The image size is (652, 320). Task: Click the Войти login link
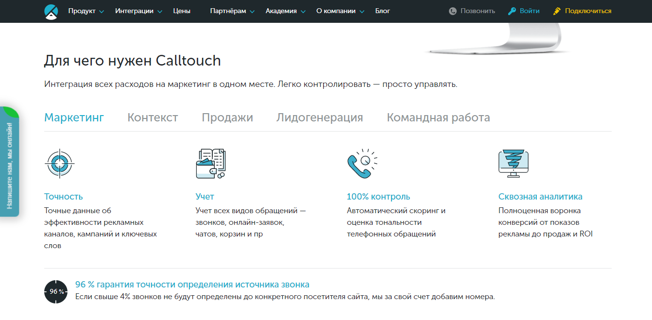530,11
